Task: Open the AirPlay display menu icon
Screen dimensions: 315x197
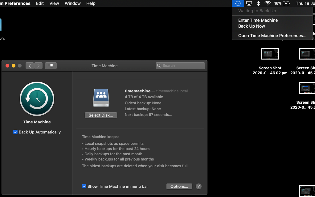Action: [x=249, y=3]
